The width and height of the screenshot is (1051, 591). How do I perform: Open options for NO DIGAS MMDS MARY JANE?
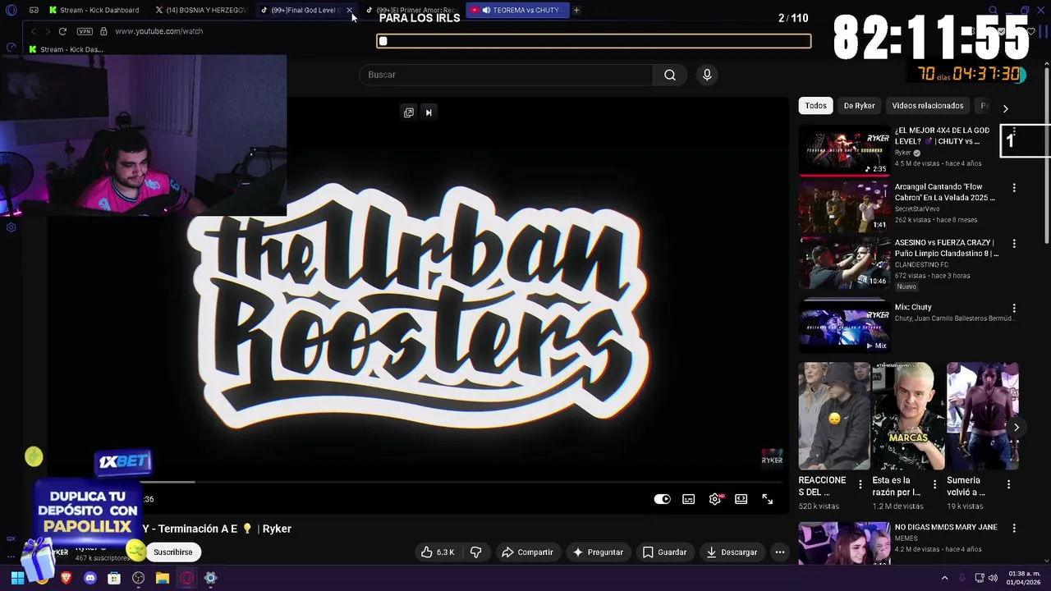[1014, 529]
